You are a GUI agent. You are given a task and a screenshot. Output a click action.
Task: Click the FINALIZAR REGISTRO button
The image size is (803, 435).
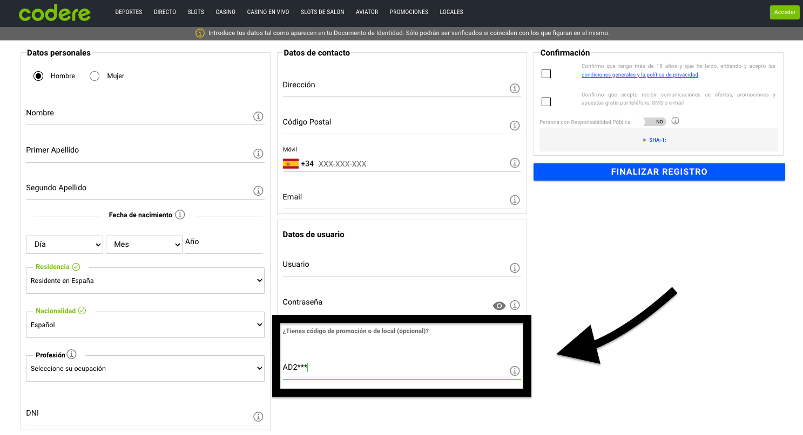[659, 172]
